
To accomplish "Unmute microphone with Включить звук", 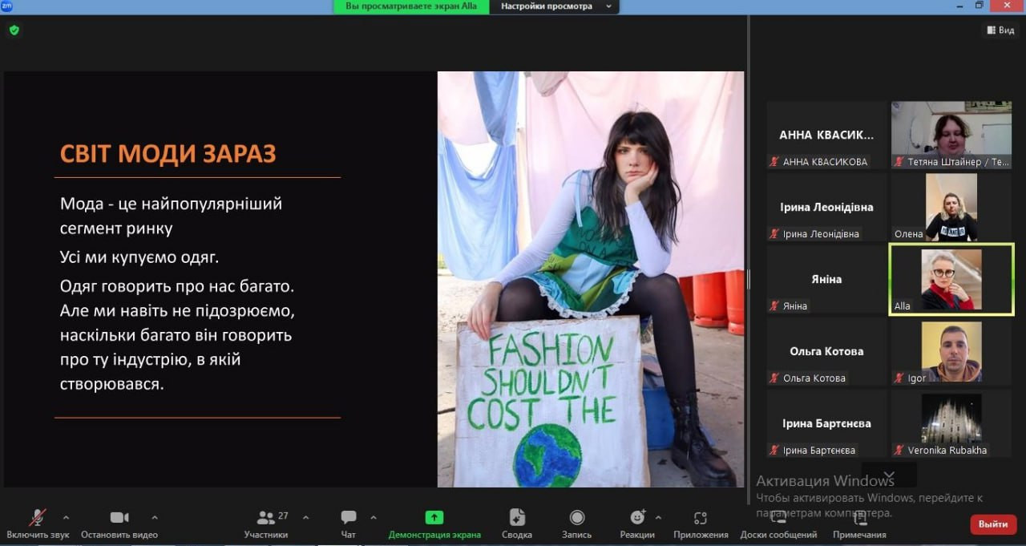I will point(38,518).
